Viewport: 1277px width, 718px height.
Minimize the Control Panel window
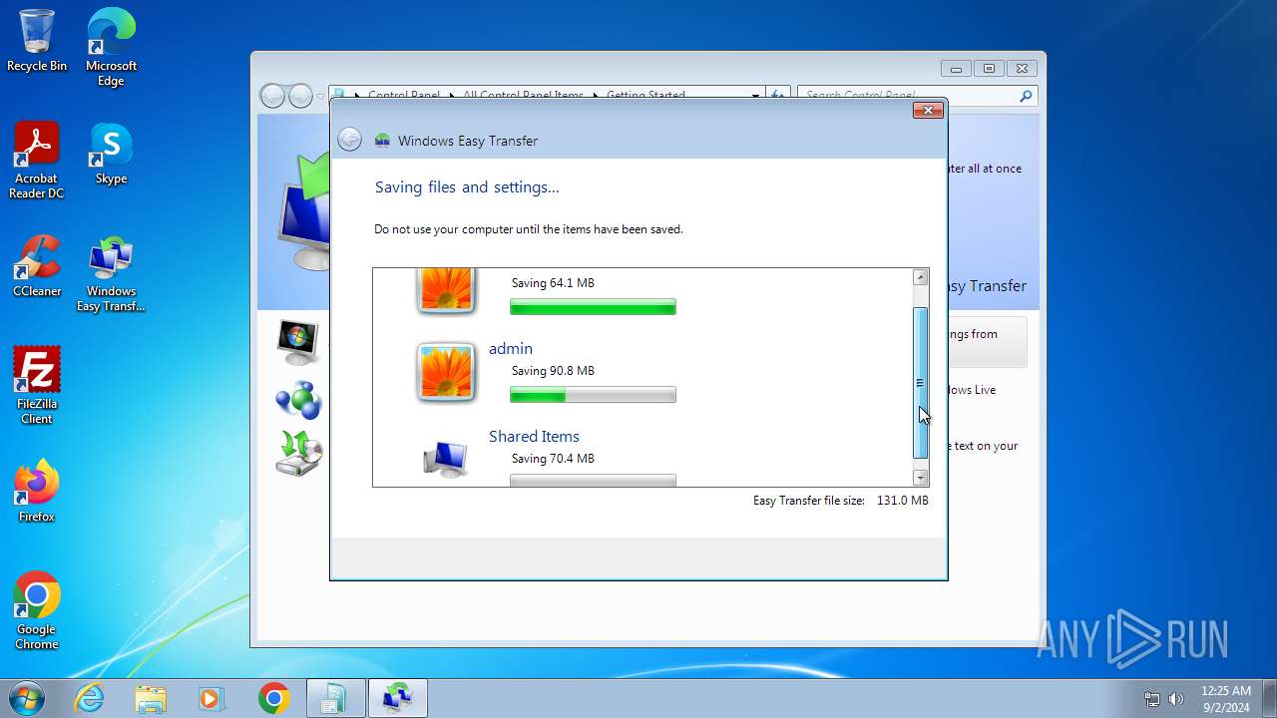click(956, 69)
